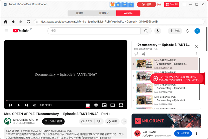Screen dimensions: 208x139
Task: Dislike the video with thumbs-down
Action: (99, 122)
